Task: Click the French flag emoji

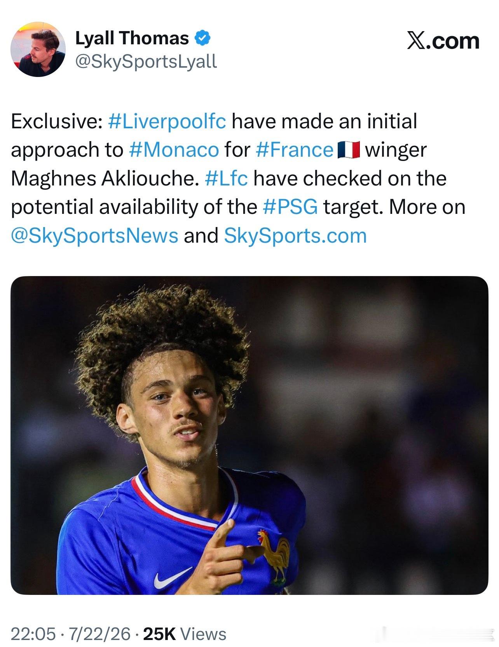Action: pos(349,150)
